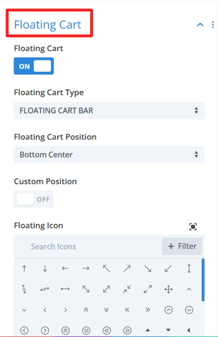Click the icon list scrollbar
This screenshot has height=337, width=218.
(203, 280)
